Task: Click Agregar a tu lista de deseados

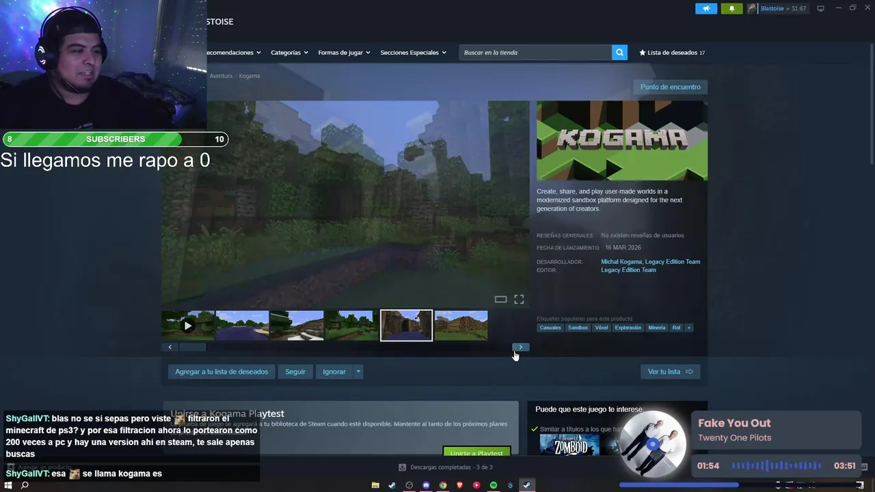Action: pyautogui.click(x=221, y=372)
